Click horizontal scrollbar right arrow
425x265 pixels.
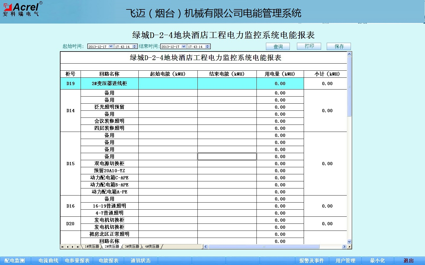click(x=344, y=247)
